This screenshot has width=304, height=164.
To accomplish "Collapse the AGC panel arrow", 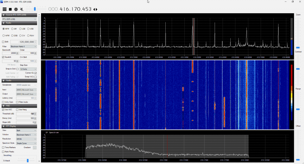I will (4, 105).
